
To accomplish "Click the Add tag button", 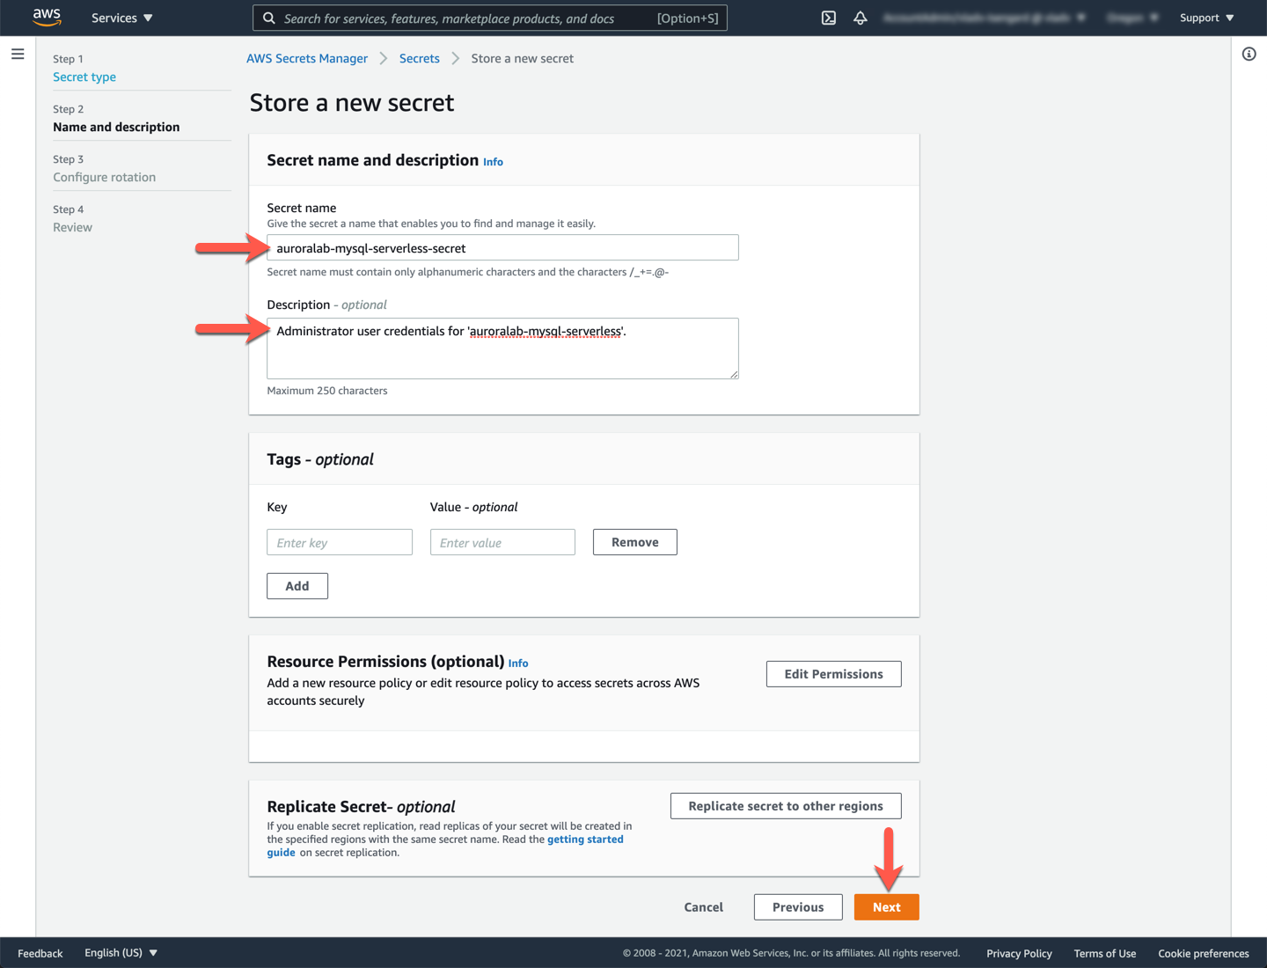I will 297,586.
